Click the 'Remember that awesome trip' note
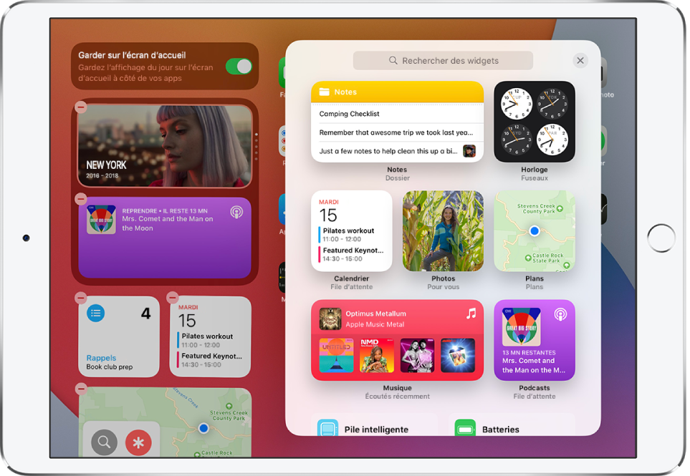This screenshot has width=690, height=476. point(397,132)
